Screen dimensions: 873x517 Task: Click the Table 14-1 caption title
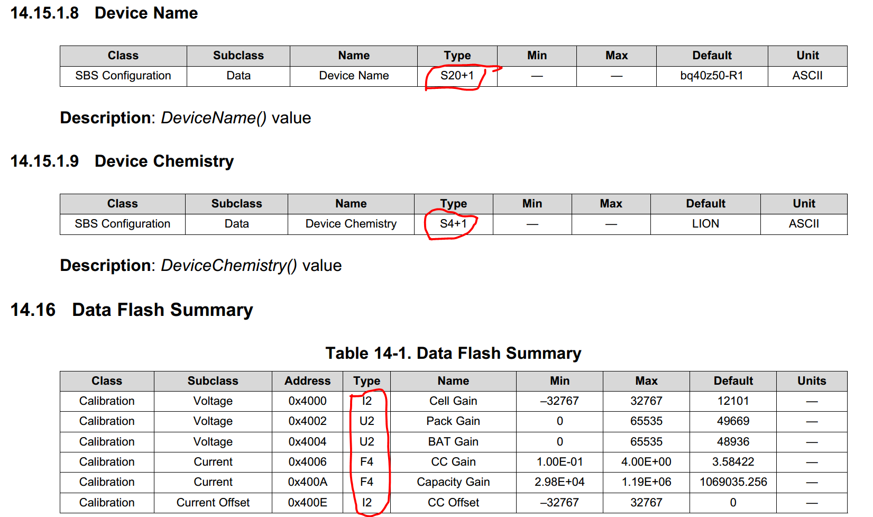[453, 353]
